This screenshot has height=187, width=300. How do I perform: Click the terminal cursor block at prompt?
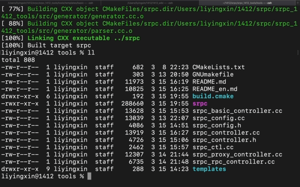click(x=90, y=176)
